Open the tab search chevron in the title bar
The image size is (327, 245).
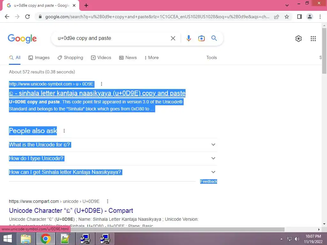point(287,5)
